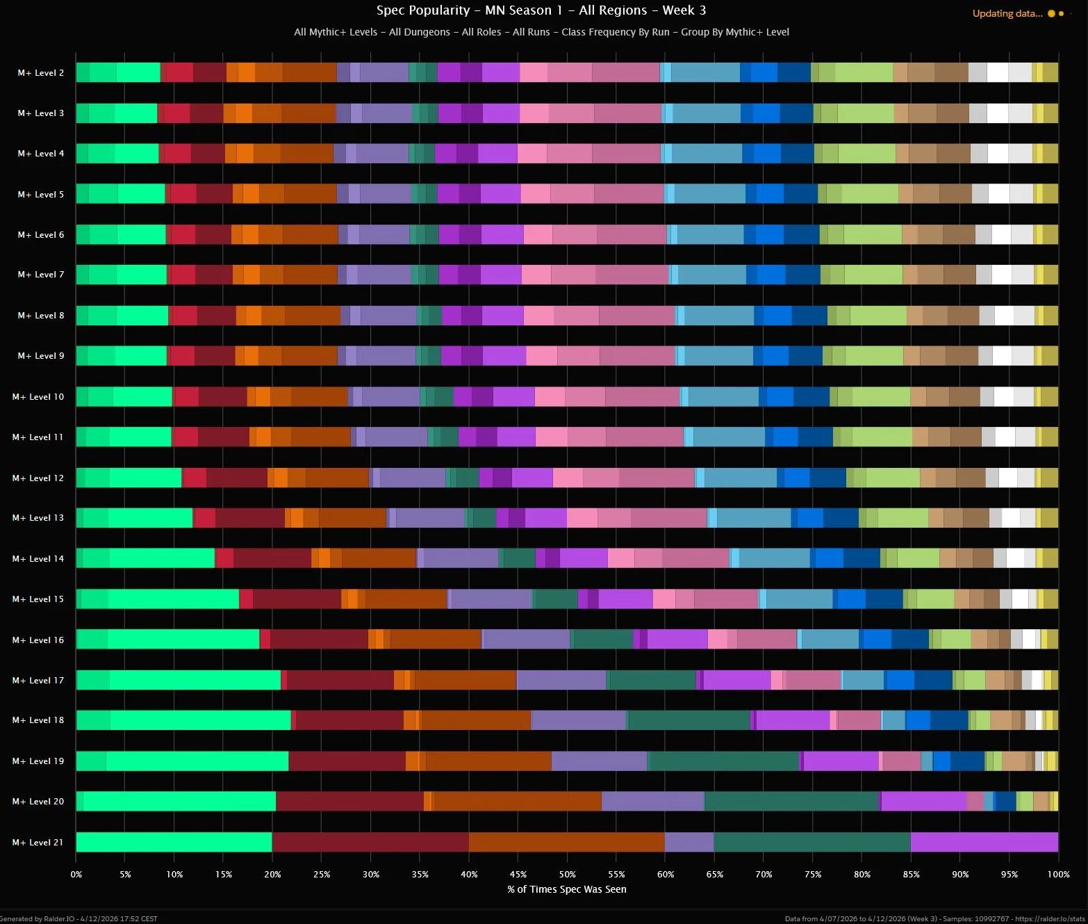Click the large bright green segment in M+ Level 19
This screenshot has width=1088, height=924.
point(197,761)
